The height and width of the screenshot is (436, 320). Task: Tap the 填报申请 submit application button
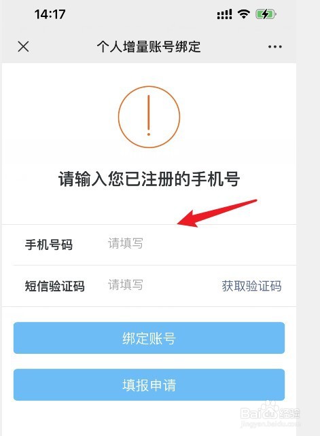click(x=149, y=385)
